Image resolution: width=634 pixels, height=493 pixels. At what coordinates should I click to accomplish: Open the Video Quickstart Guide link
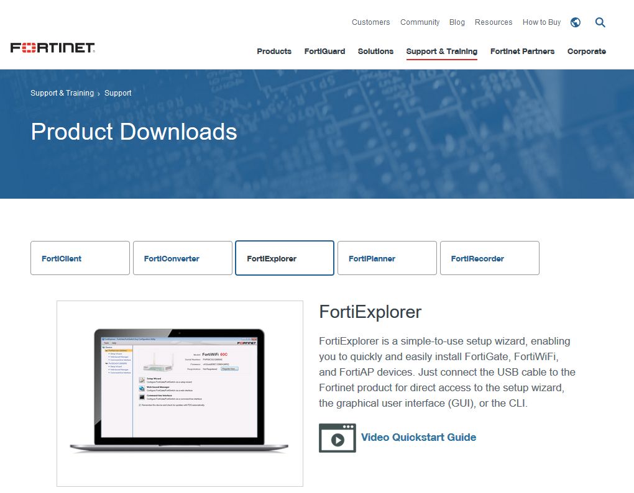point(418,437)
